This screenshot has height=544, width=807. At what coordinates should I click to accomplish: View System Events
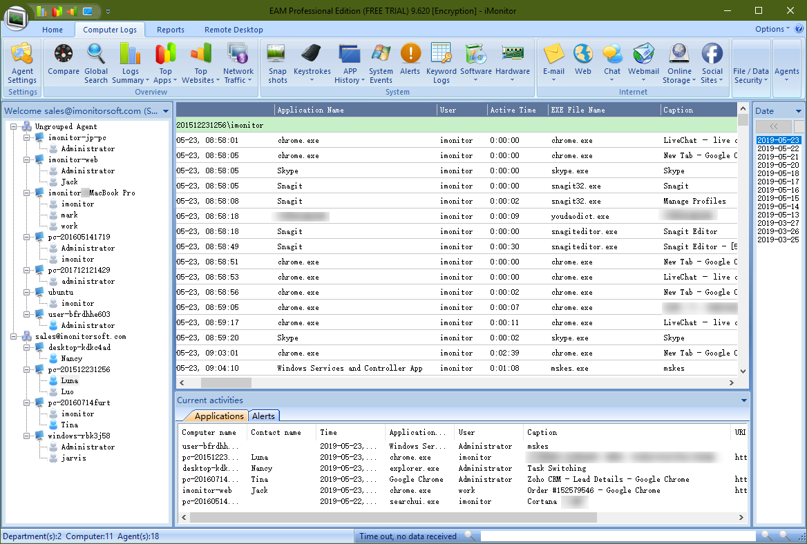point(381,64)
